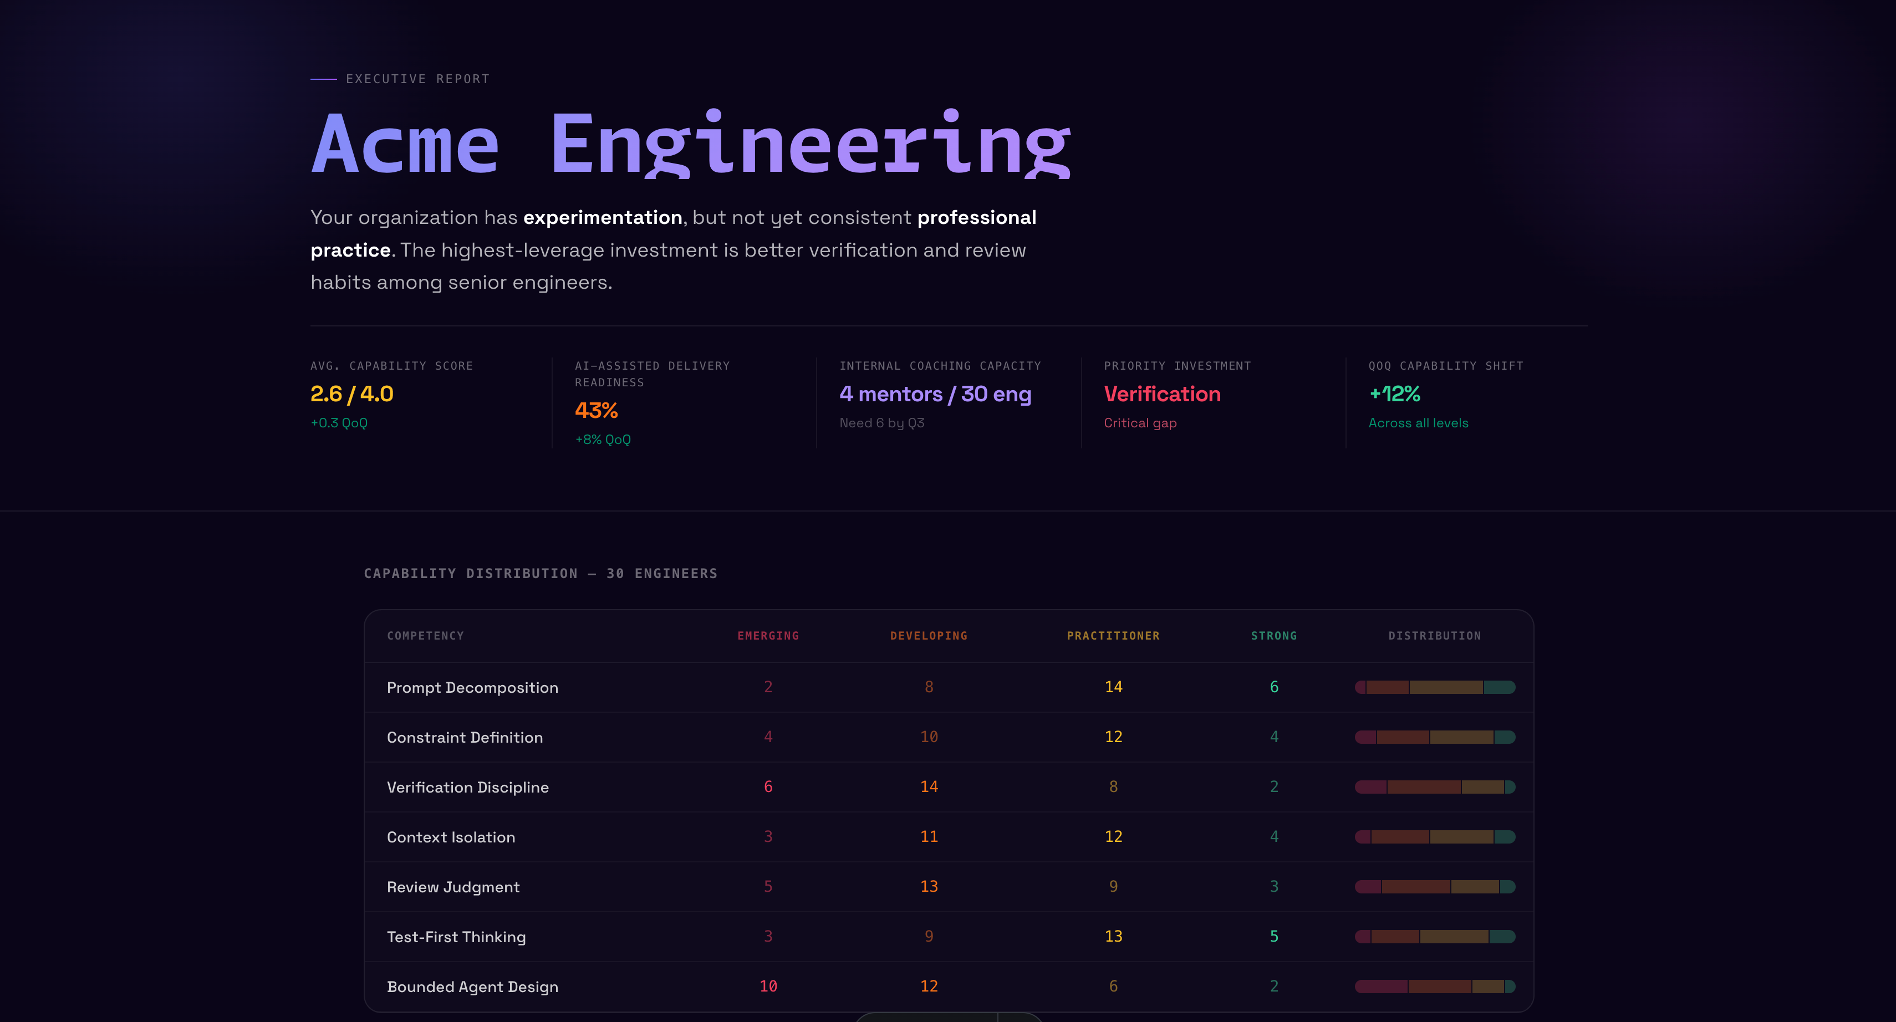Viewport: 1896px width, 1022px height.
Task: Click Test-First Thinking strong count 5
Action: (1274, 936)
